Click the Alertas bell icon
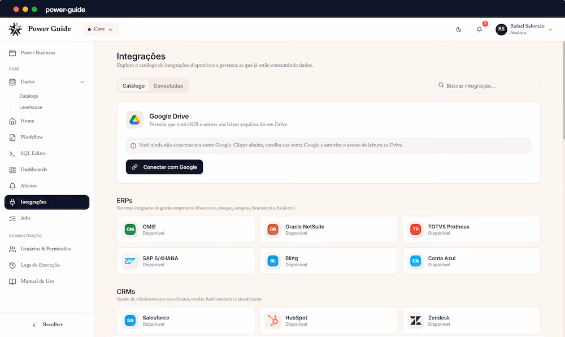Image resolution: width=565 pixels, height=337 pixels. pos(12,186)
